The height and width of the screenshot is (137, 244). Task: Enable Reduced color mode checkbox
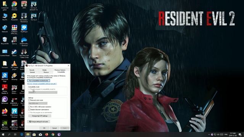point(29,100)
